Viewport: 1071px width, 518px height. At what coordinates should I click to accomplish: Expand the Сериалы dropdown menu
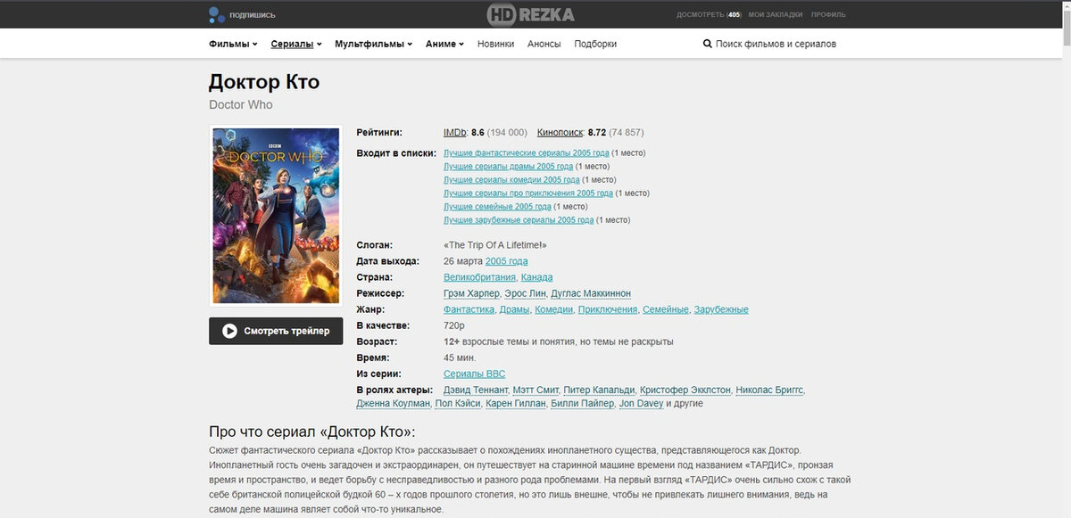[296, 44]
